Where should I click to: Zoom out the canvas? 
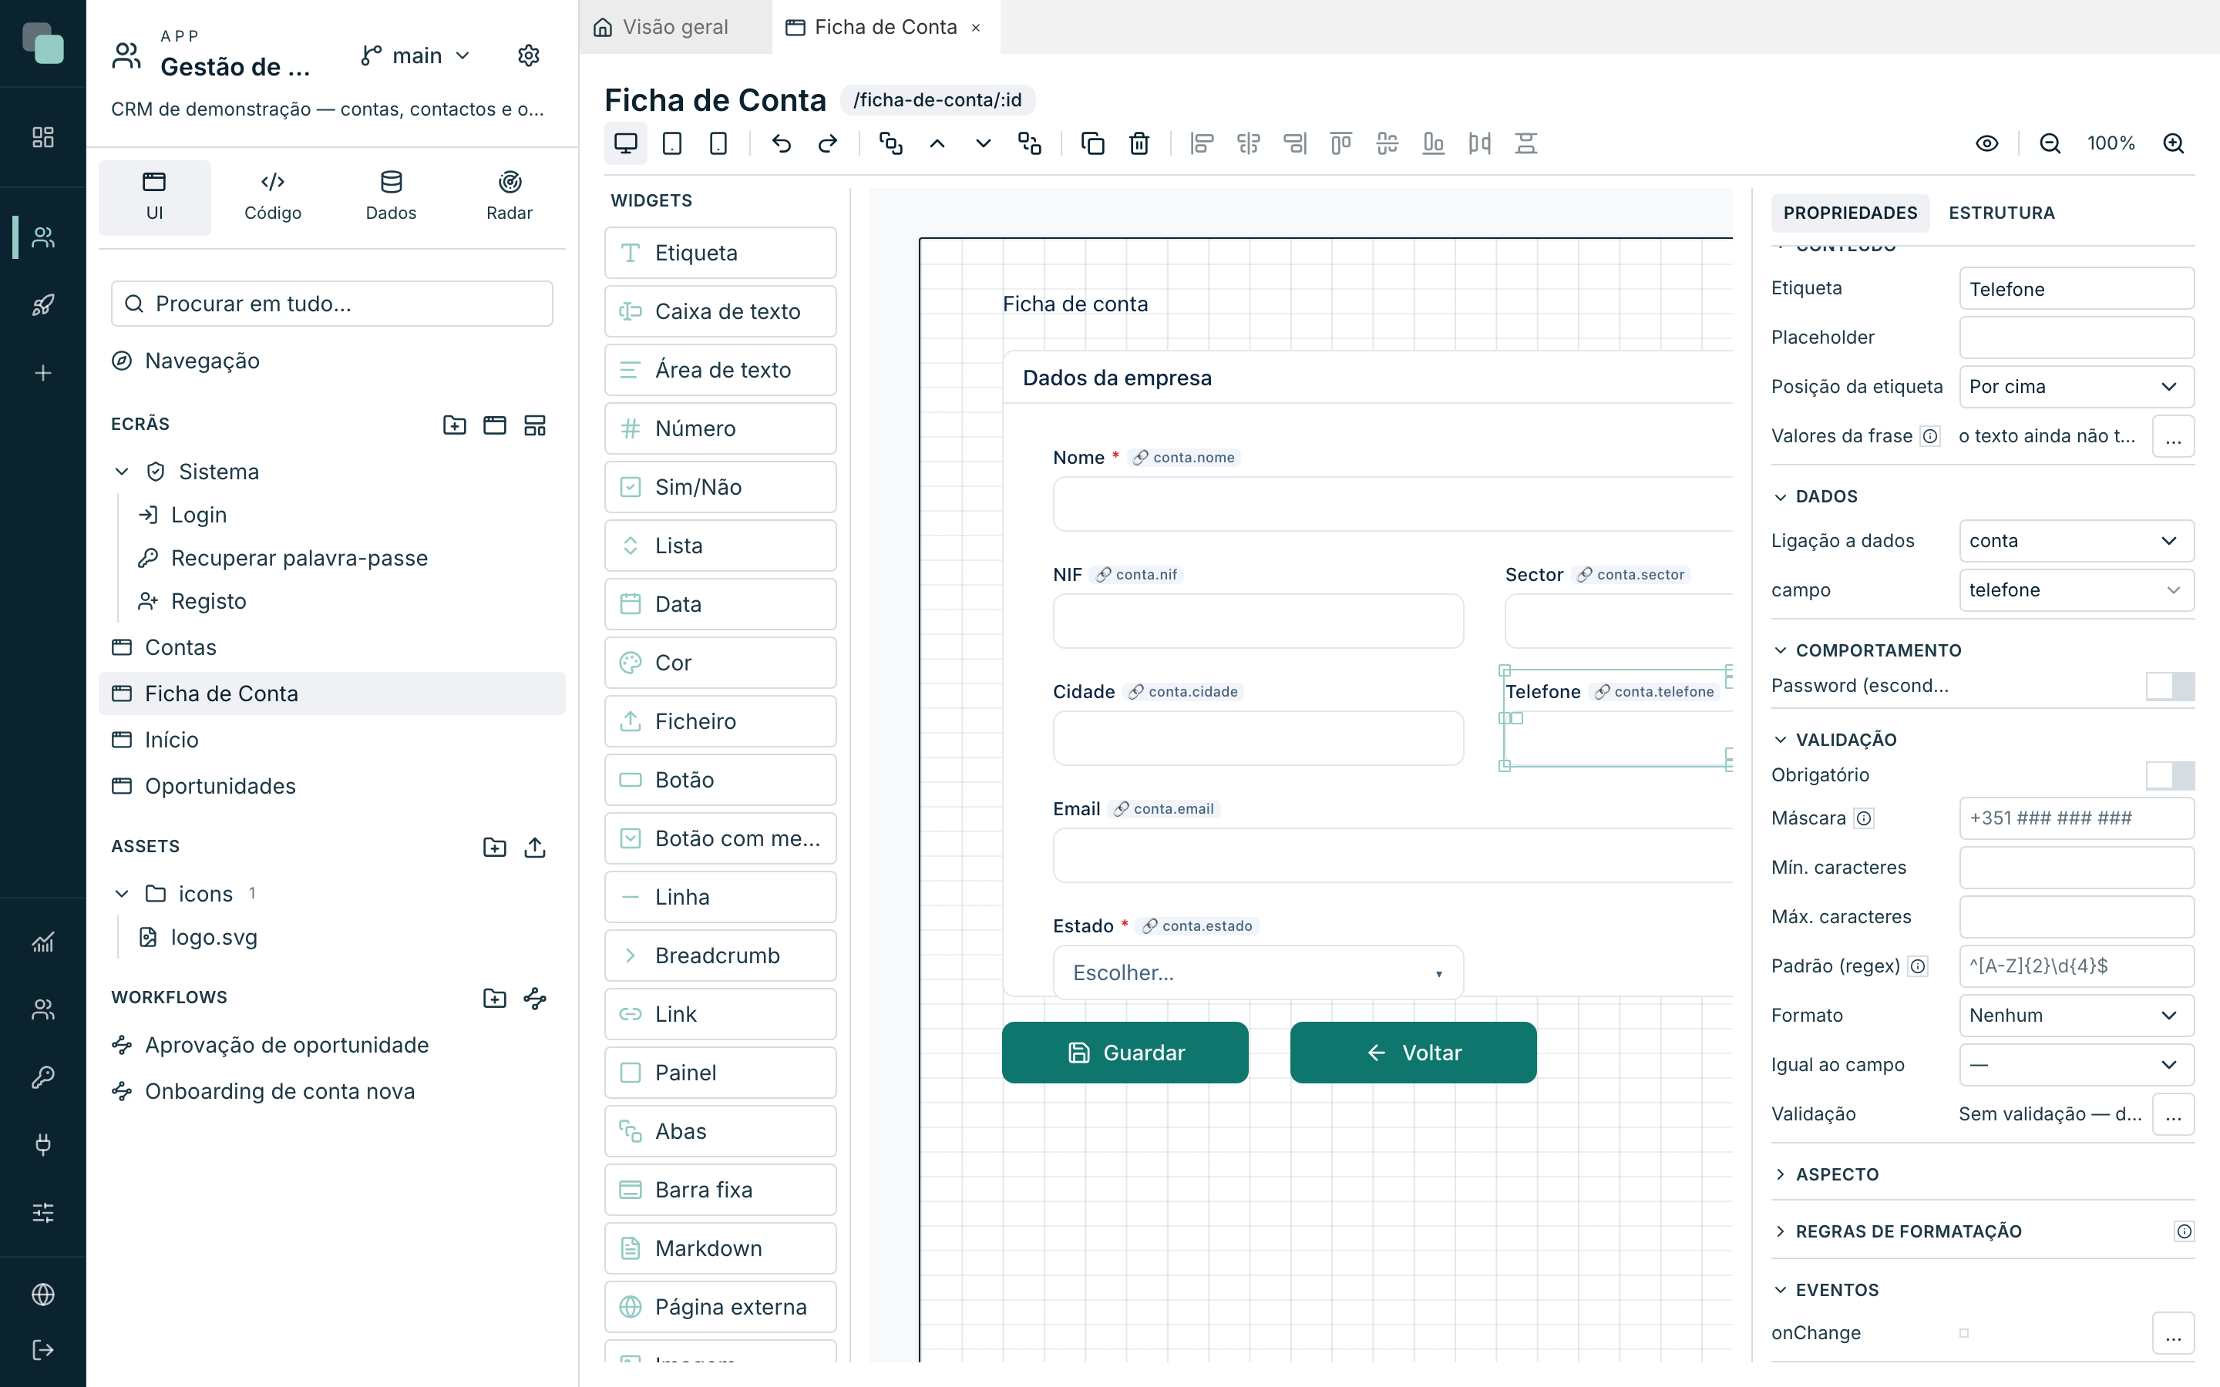coord(2050,143)
